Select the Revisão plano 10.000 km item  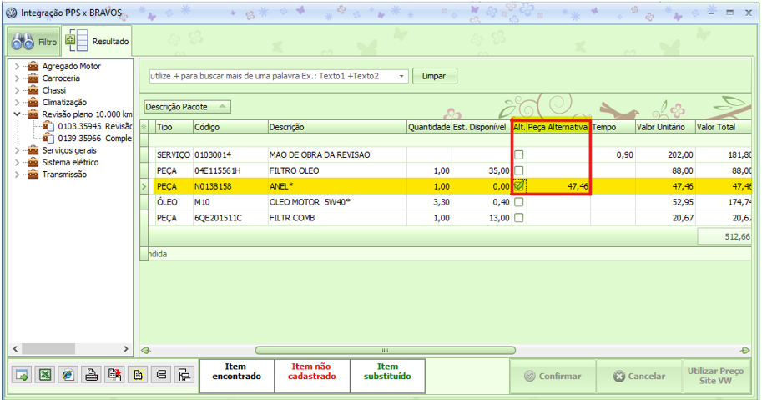(x=87, y=114)
